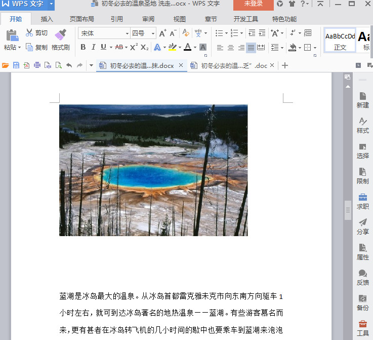Image resolution: width=373 pixels, height=340 pixels.
Task: Export to PDF icon
Action: pos(26,65)
